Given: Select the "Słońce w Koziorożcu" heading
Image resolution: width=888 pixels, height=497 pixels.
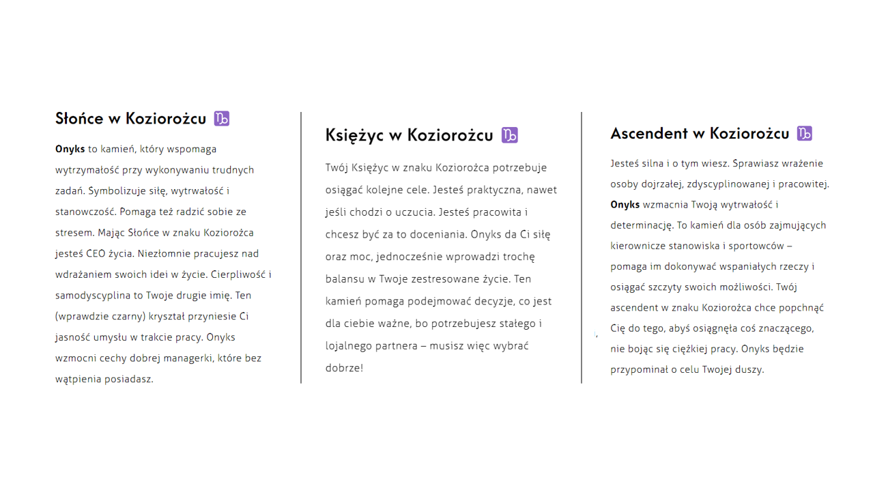Looking at the screenshot, I should (x=130, y=119).
